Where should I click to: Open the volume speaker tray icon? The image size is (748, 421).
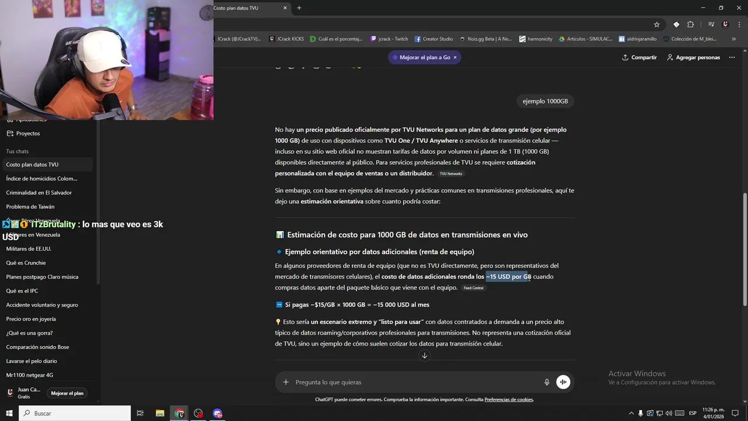click(669, 413)
